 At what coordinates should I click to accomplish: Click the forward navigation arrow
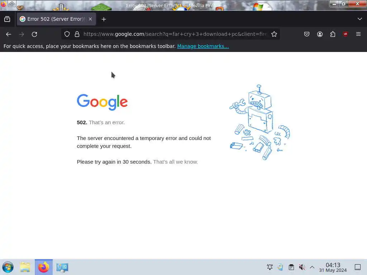(x=22, y=34)
